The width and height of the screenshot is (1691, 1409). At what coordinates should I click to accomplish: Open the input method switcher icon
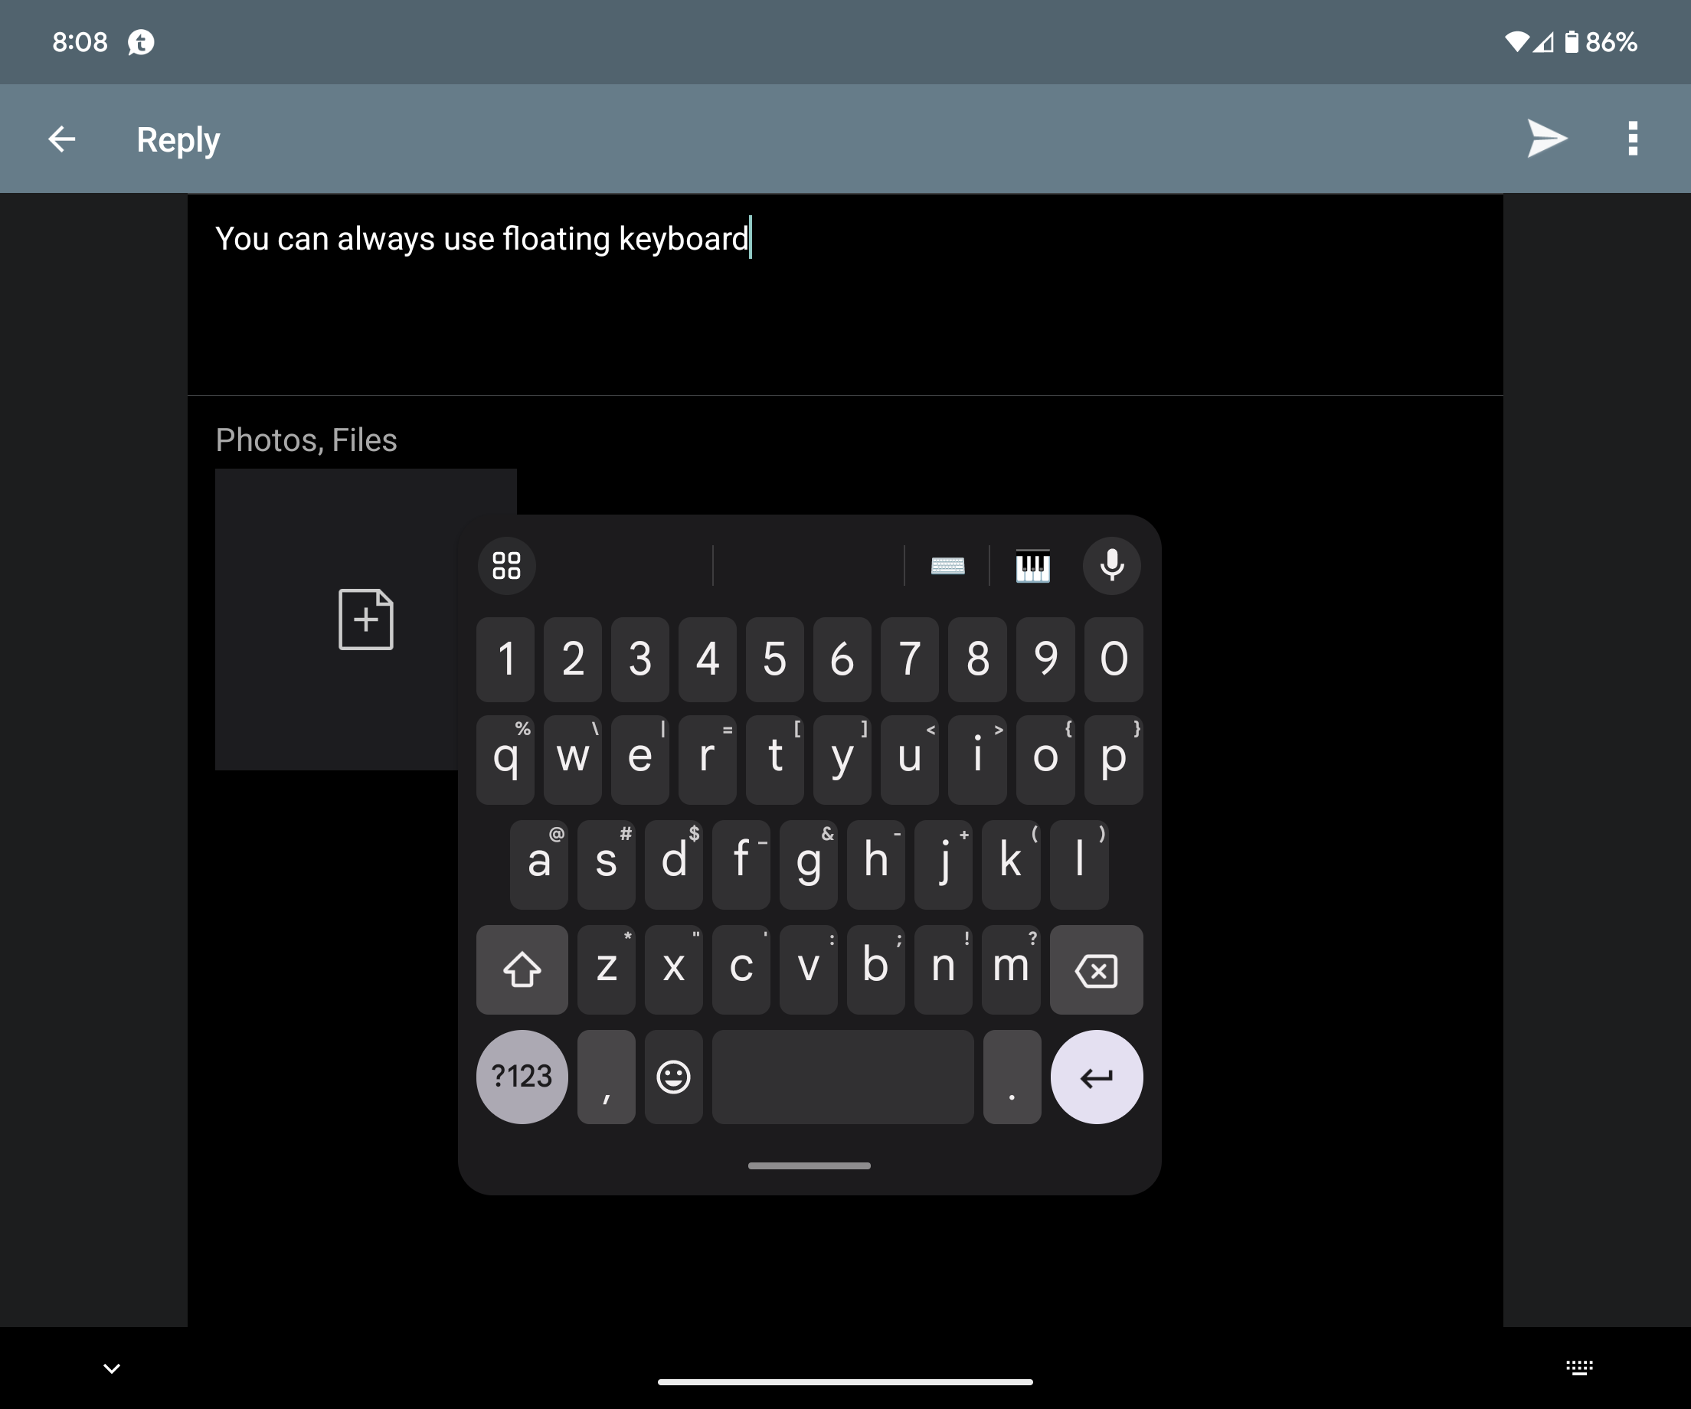click(1579, 1368)
